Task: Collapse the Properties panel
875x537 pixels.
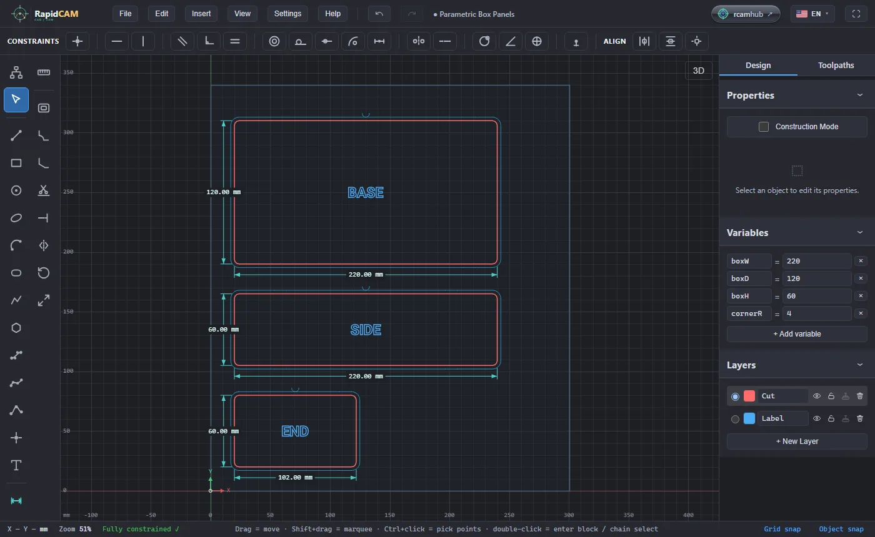Action: coord(860,95)
